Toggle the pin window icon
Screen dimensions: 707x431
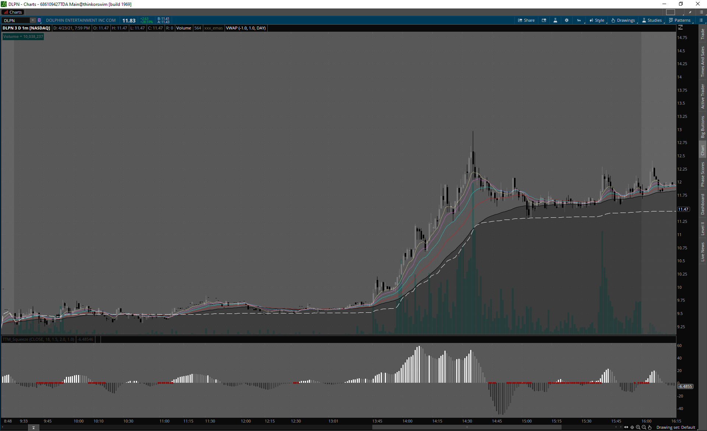690,12
